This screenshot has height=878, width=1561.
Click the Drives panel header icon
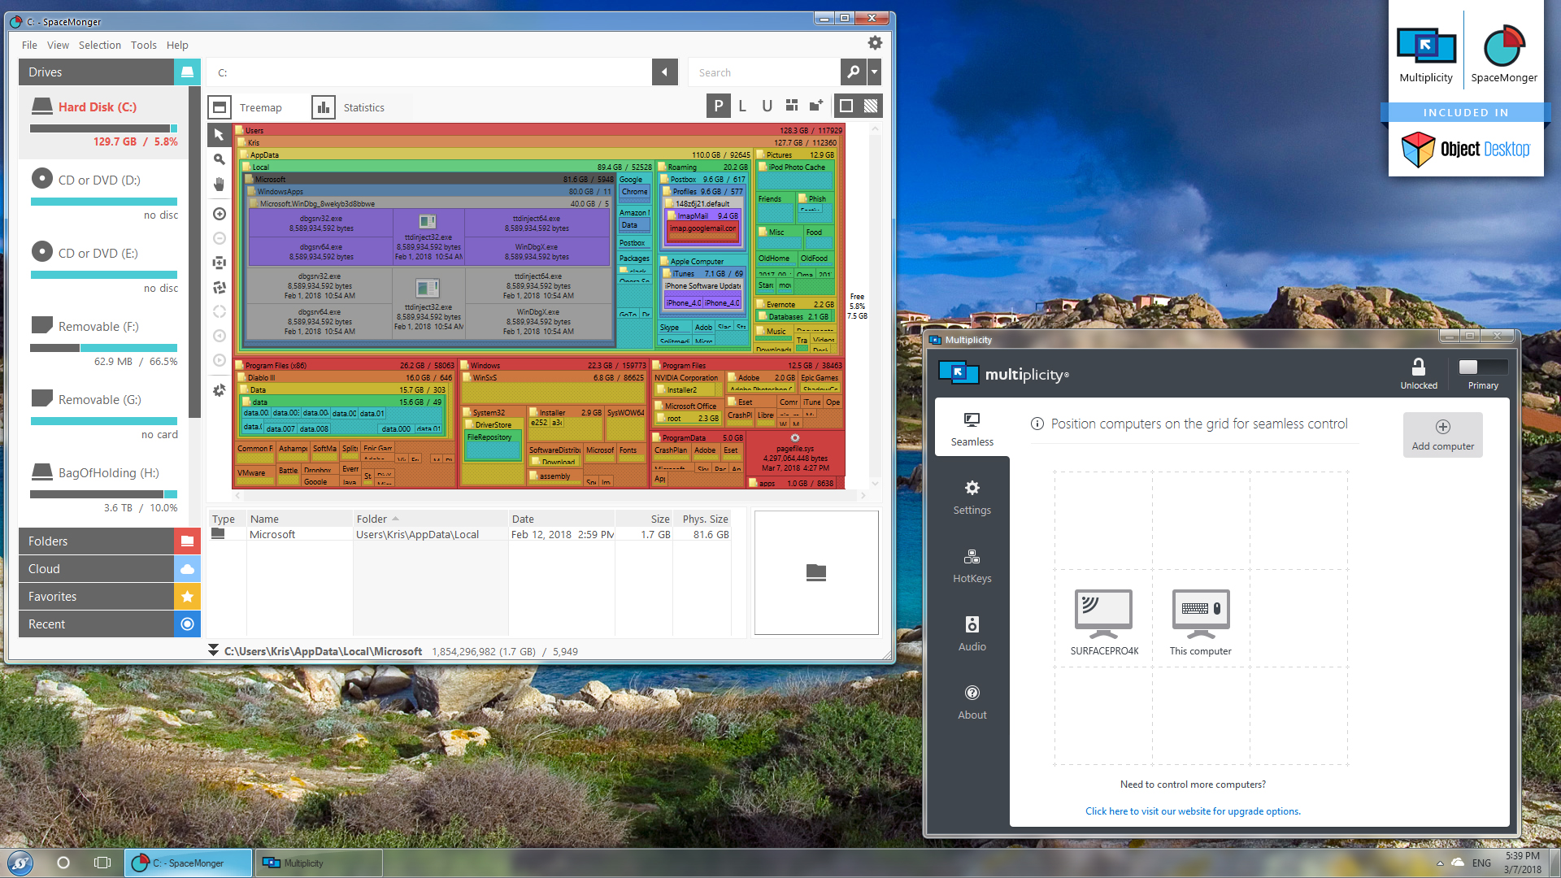[x=187, y=72]
